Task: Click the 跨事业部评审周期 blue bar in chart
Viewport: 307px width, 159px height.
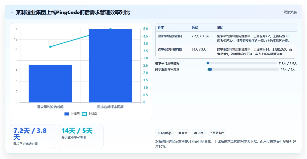Action: 110,66
